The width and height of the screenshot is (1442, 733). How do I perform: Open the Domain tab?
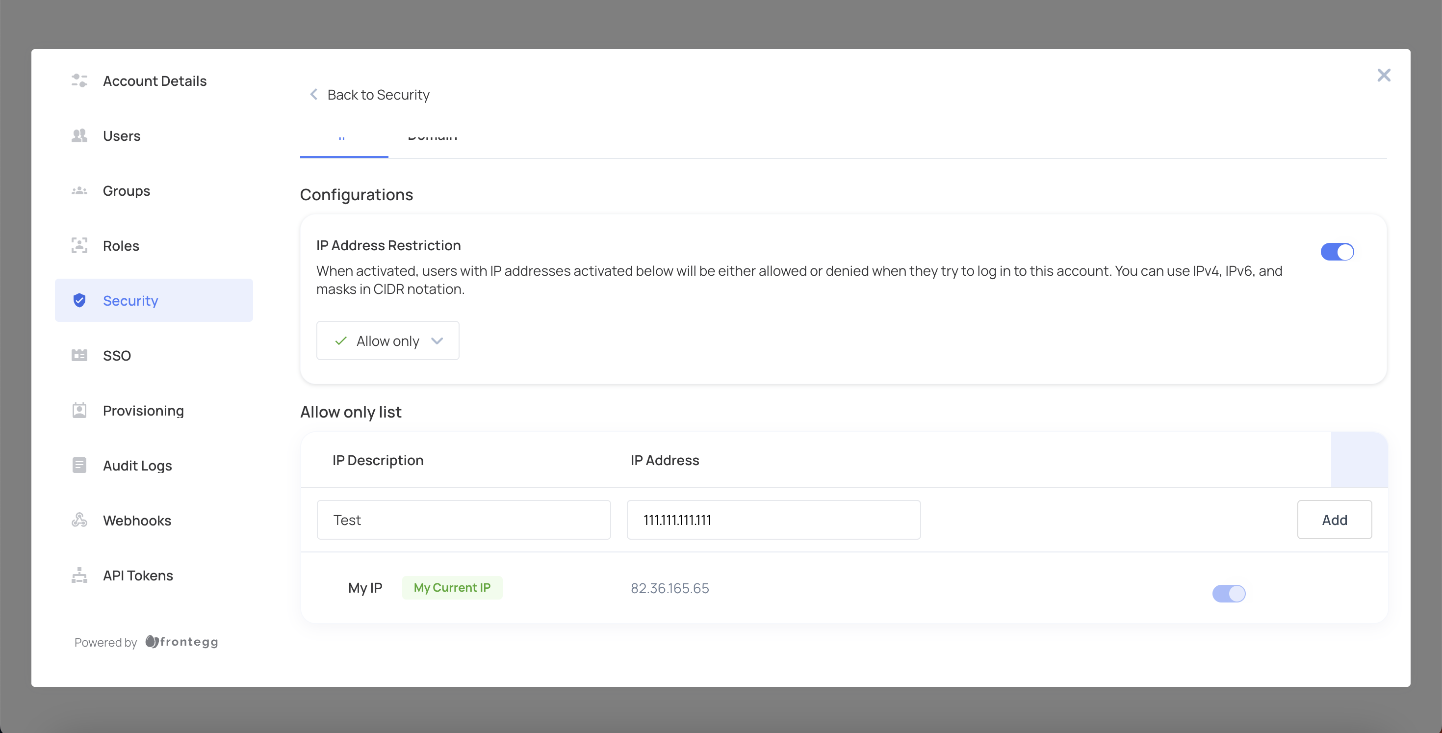point(433,134)
